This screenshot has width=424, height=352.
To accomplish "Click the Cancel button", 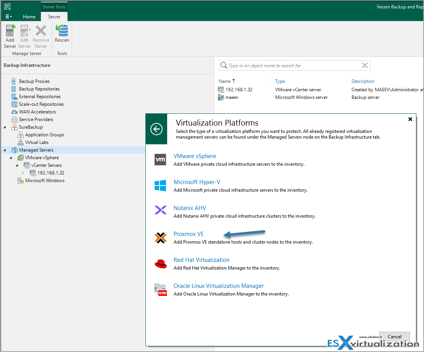I will click(x=394, y=337).
